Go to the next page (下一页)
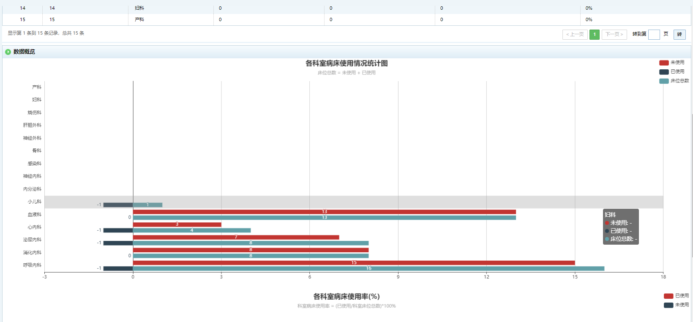 (614, 34)
